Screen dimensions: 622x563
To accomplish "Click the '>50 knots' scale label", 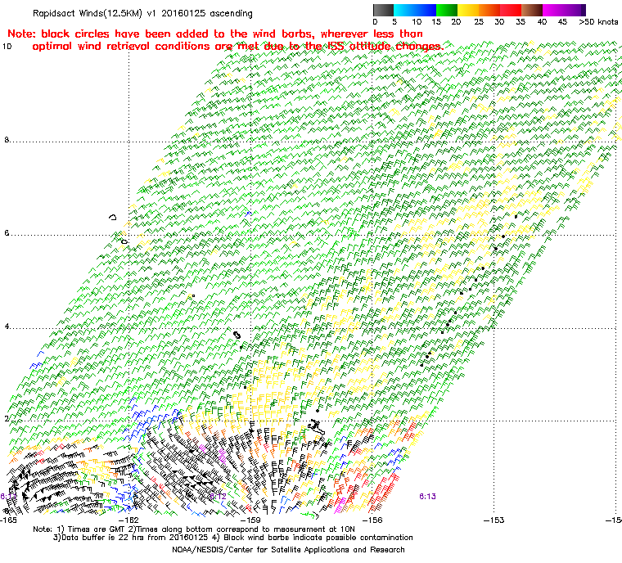I will point(598,22).
